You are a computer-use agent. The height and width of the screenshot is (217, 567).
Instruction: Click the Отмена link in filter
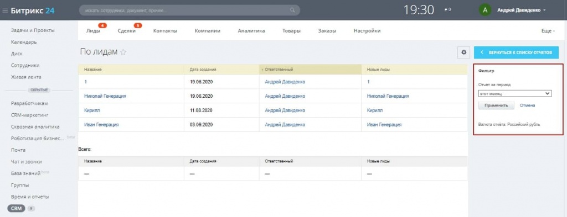click(x=527, y=105)
